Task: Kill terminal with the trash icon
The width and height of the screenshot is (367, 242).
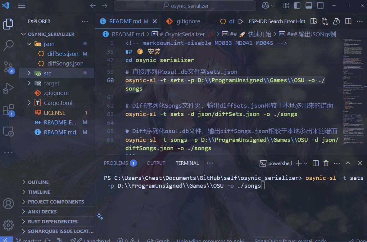Action: pyautogui.click(x=326, y=163)
